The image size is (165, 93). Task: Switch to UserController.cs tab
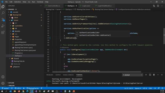[x=54, y=6]
